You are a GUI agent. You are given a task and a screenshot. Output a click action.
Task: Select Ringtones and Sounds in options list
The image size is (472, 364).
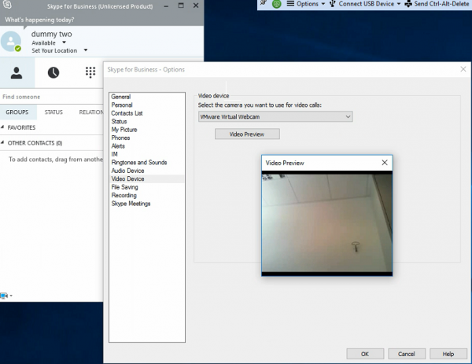click(x=138, y=162)
